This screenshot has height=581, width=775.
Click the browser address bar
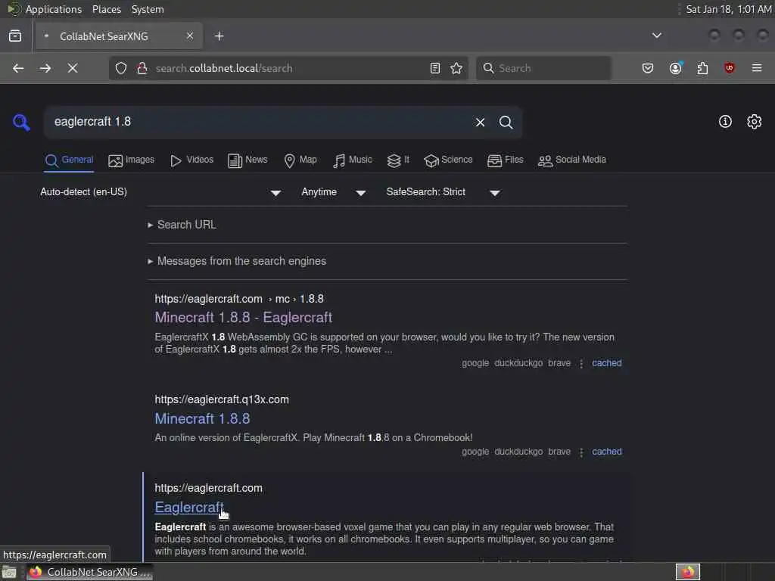tap(288, 68)
